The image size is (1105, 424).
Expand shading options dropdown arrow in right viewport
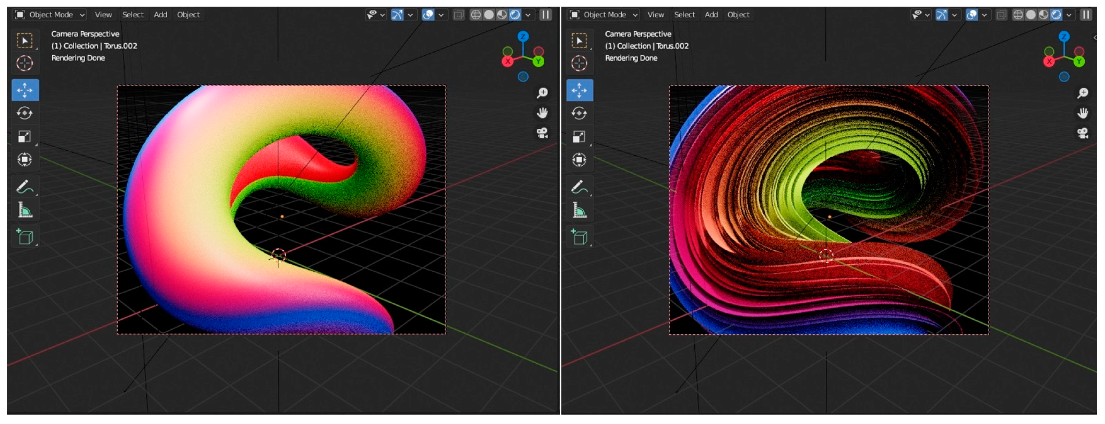click(1068, 15)
